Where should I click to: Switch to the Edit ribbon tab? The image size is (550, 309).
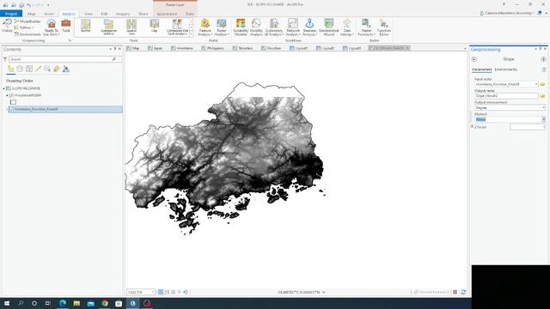(x=104, y=14)
